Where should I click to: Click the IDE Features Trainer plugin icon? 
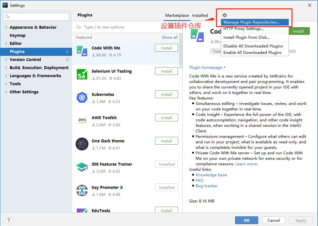(82, 167)
